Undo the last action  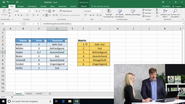8,2
